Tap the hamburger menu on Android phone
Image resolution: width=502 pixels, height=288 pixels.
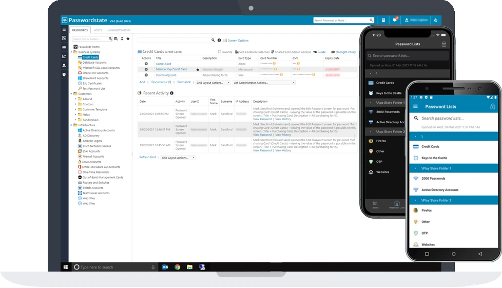coord(415,106)
